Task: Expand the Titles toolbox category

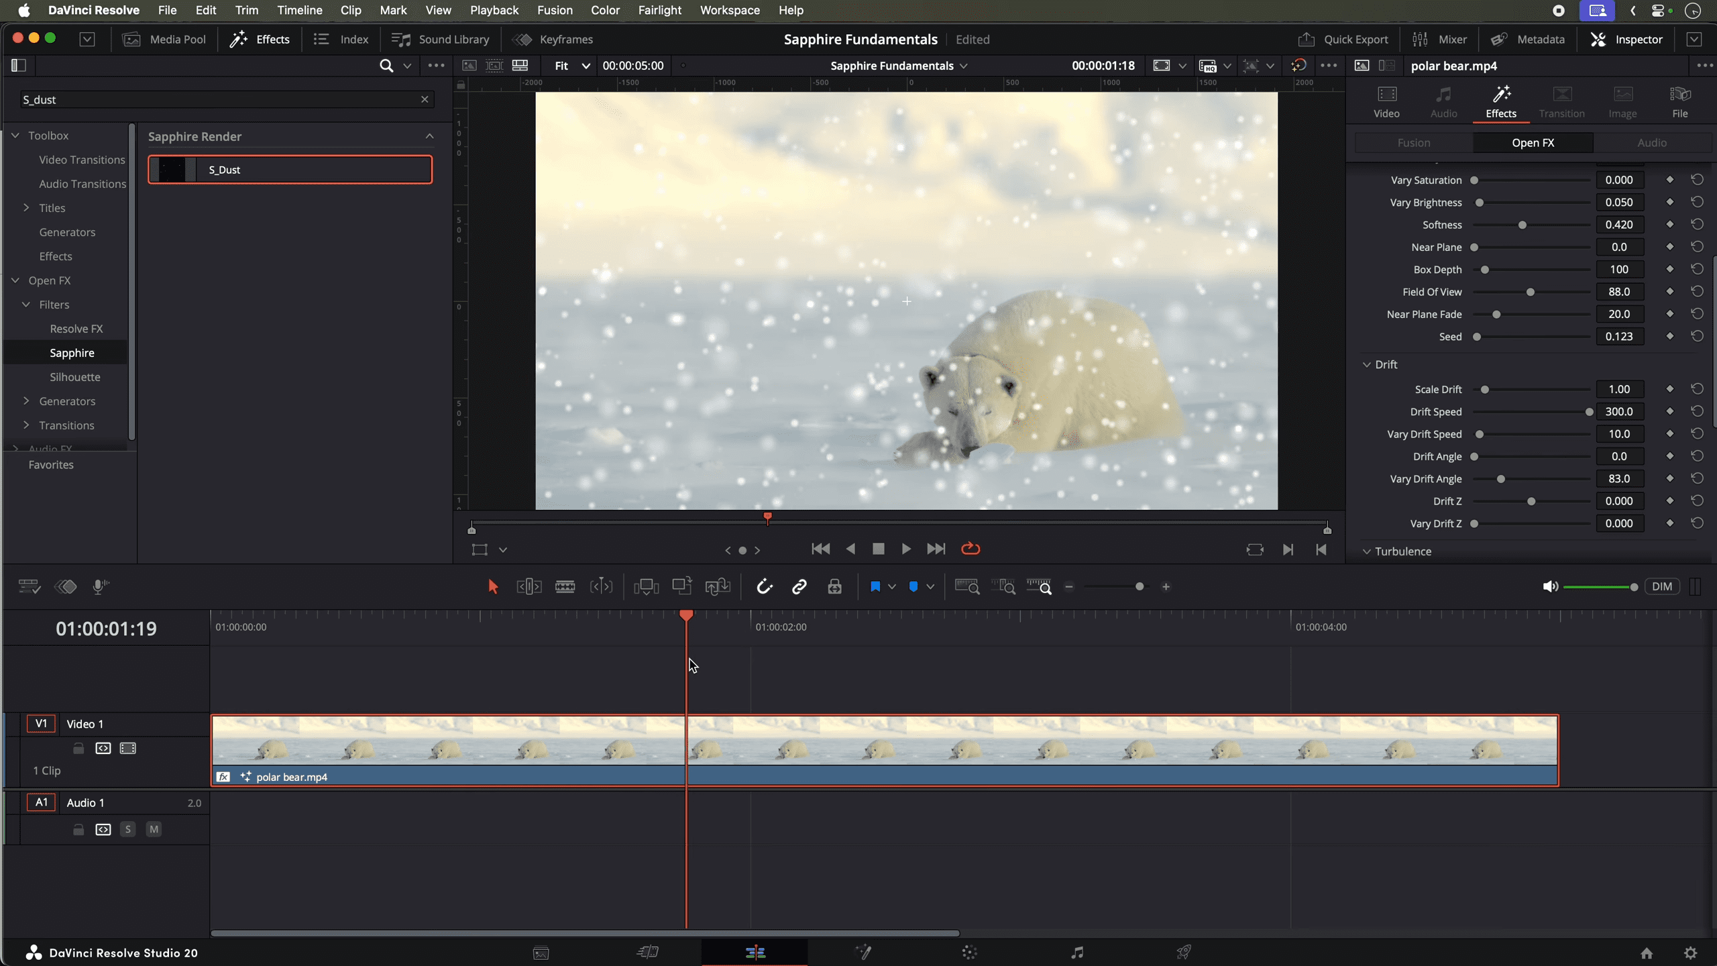Action: pos(26,208)
